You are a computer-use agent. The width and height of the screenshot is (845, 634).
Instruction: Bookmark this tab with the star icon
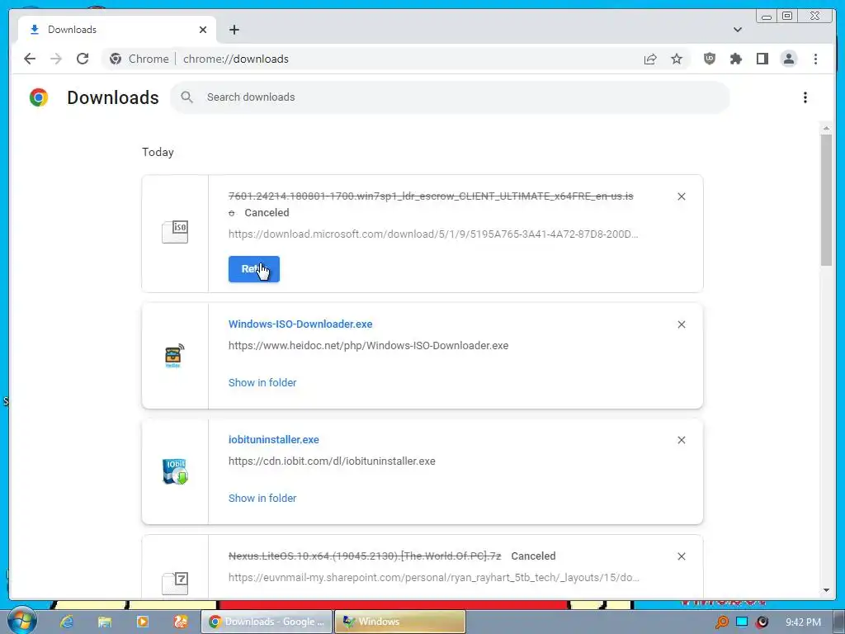[677, 59]
